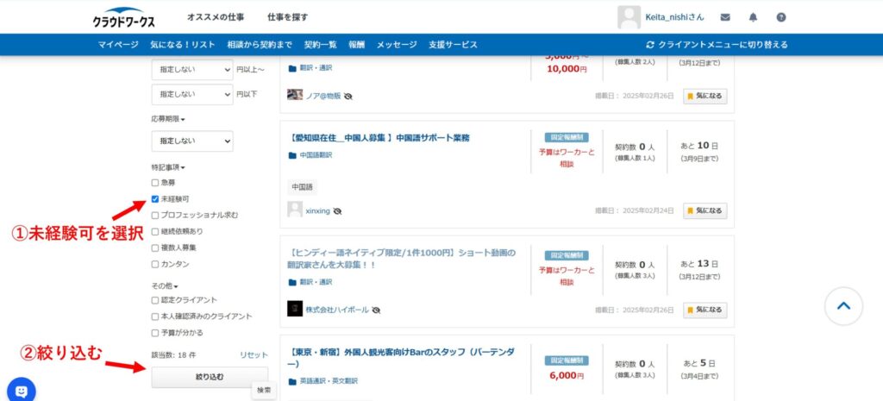Viewport: 883px width, 401px height.
Task: Enable the 認定クライアント checkbox
Action: pos(155,300)
